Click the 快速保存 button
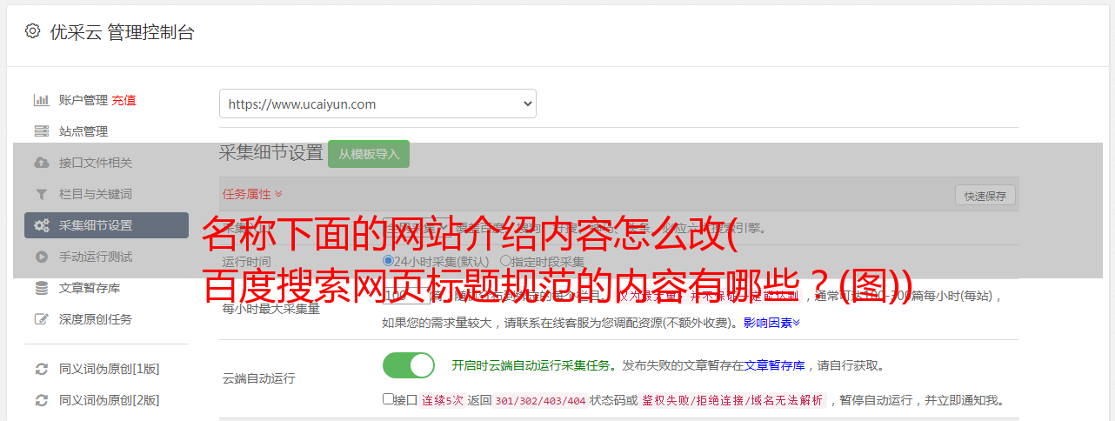The height and width of the screenshot is (421, 1115). click(x=985, y=196)
